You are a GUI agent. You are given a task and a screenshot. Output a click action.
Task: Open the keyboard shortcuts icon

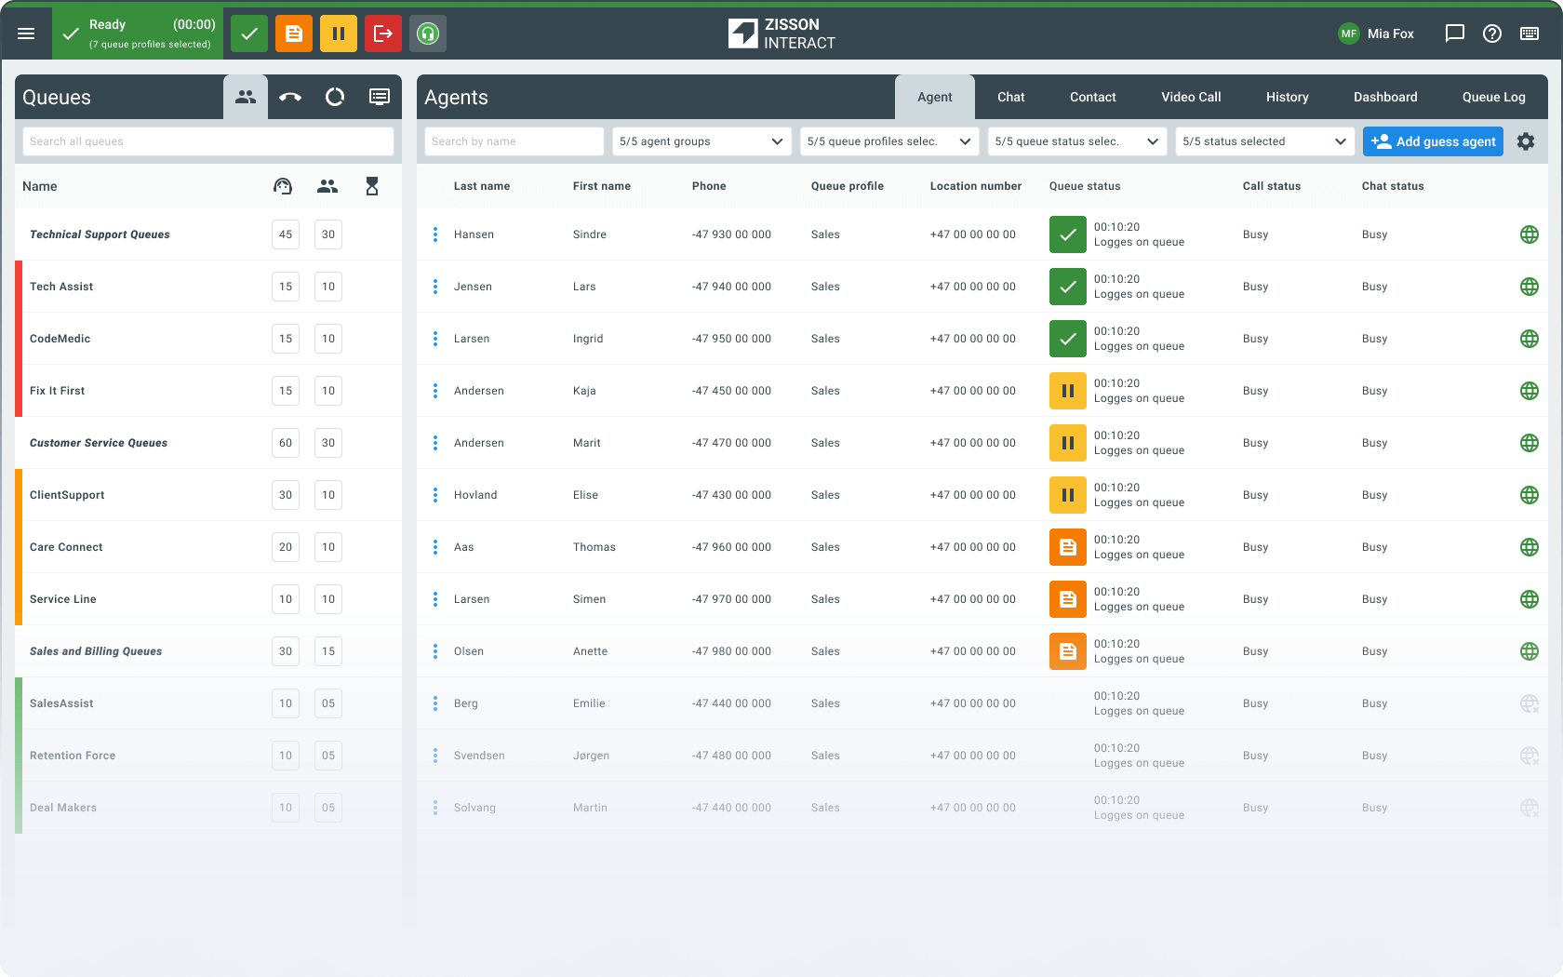pyautogui.click(x=1530, y=33)
